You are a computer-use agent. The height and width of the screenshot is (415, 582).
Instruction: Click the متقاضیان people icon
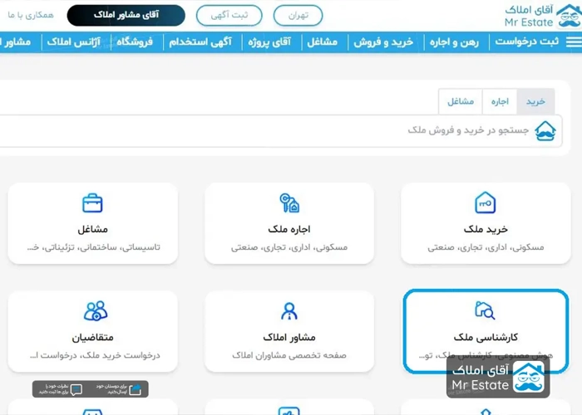tap(96, 311)
